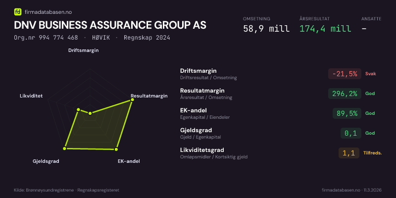Click the red Svak rating label
The width and height of the screenshot is (396, 198).
pyautogui.click(x=370, y=74)
